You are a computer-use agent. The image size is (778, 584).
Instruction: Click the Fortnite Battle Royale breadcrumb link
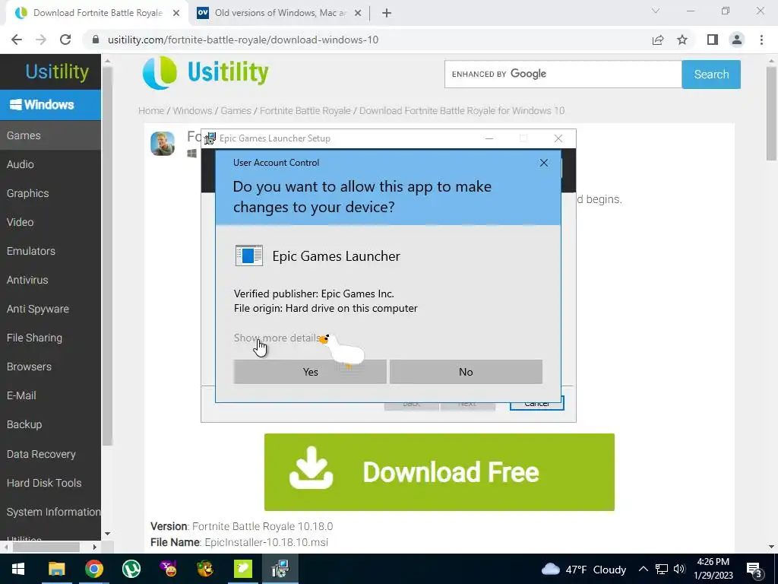point(305,111)
